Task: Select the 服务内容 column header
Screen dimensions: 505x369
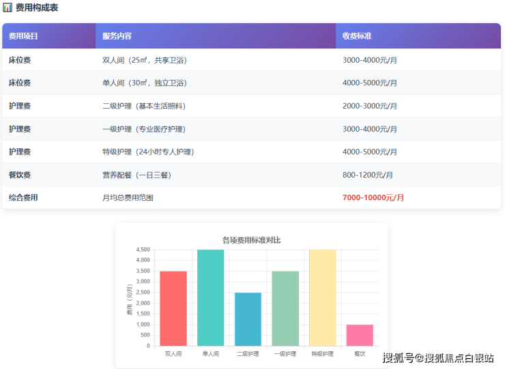Action: tap(117, 36)
